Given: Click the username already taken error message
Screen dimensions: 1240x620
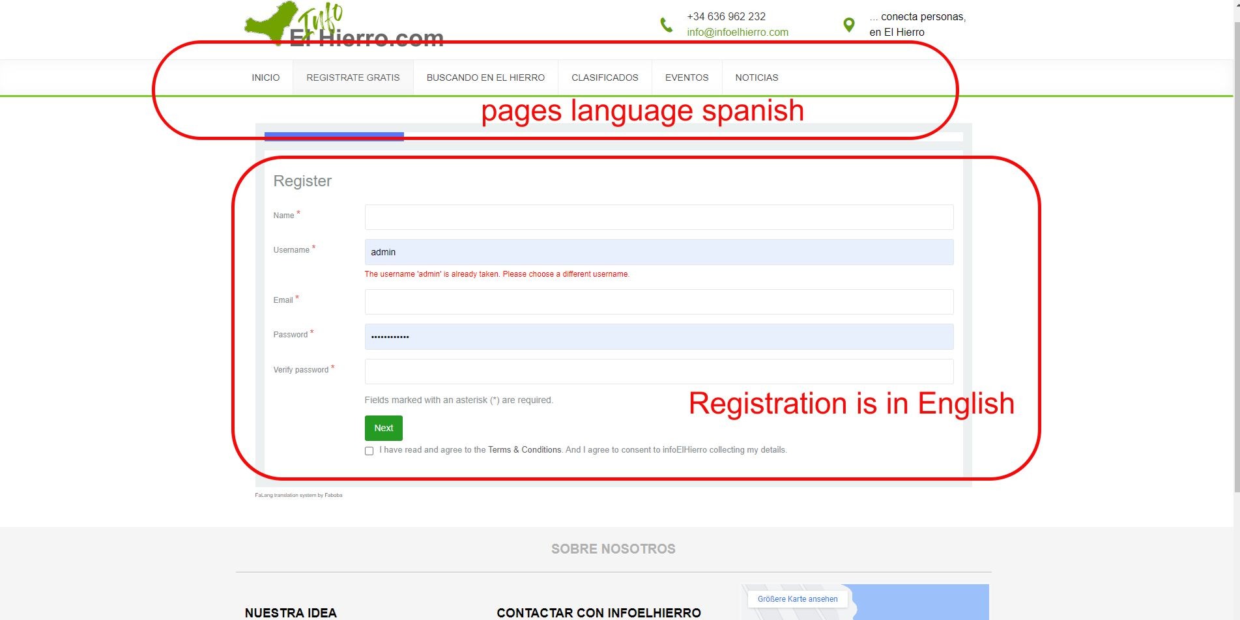Looking at the screenshot, I should point(497,274).
